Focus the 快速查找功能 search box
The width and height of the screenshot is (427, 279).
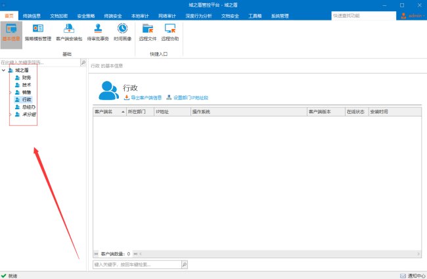[x=363, y=16]
